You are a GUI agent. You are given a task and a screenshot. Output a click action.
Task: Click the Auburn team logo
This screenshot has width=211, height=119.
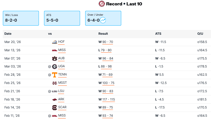[54, 59]
